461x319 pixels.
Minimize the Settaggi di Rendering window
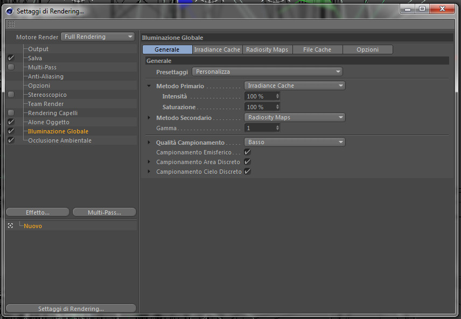(x=407, y=9)
